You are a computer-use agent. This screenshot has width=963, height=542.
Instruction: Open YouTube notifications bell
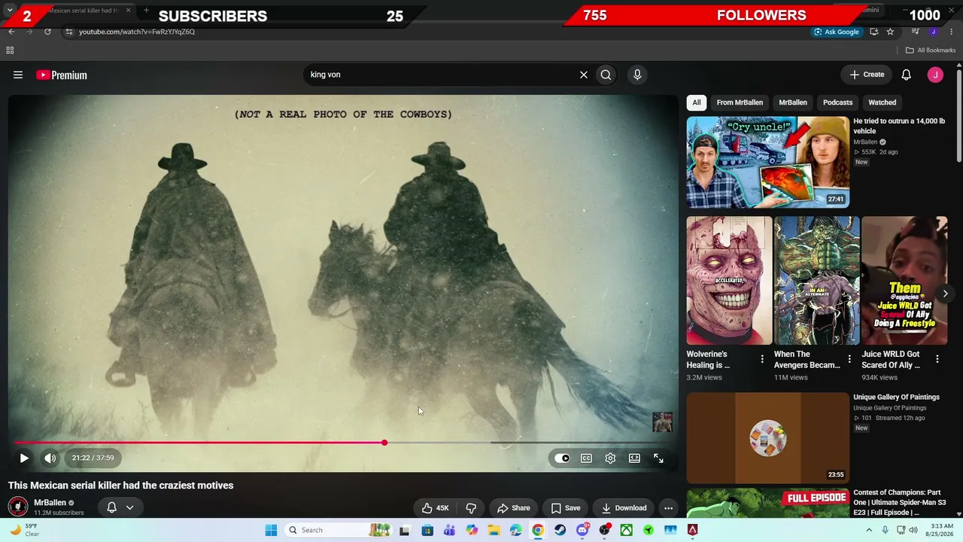click(x=907, y=75)
